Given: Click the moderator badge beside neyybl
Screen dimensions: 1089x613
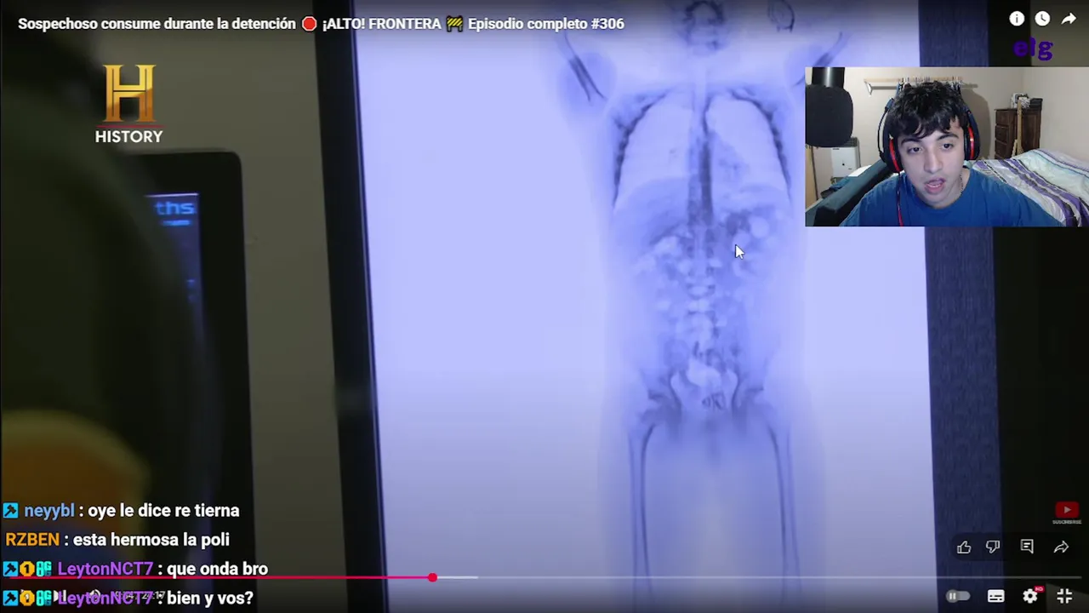Looking at the screenshot, I should pyautogui.click(x=10, y=511).
